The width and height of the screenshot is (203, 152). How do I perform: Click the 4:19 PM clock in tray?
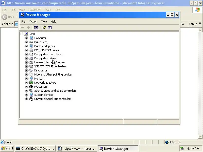(x=193, y=148)
